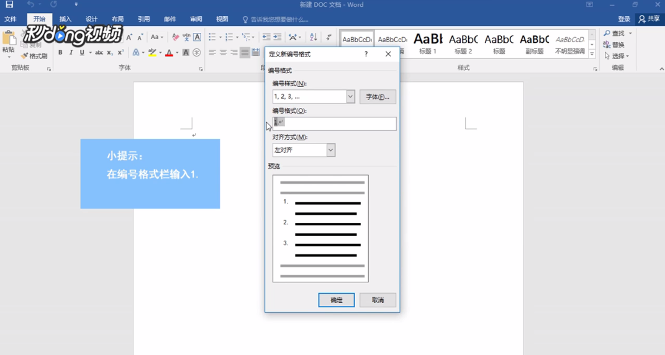Screen dimensions: 665x355
Task: Center align text
Action: tap(223, 53)
